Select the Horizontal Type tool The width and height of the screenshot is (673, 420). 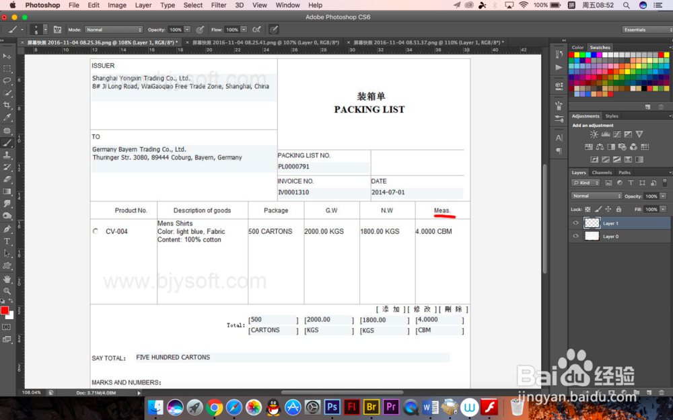coord(7,241)
